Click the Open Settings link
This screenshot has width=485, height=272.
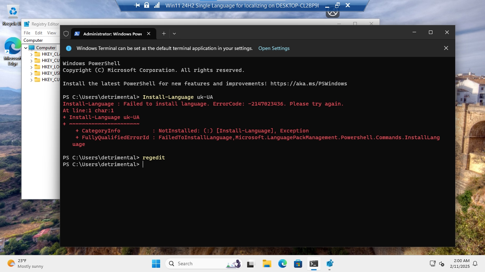coord(274,48)
